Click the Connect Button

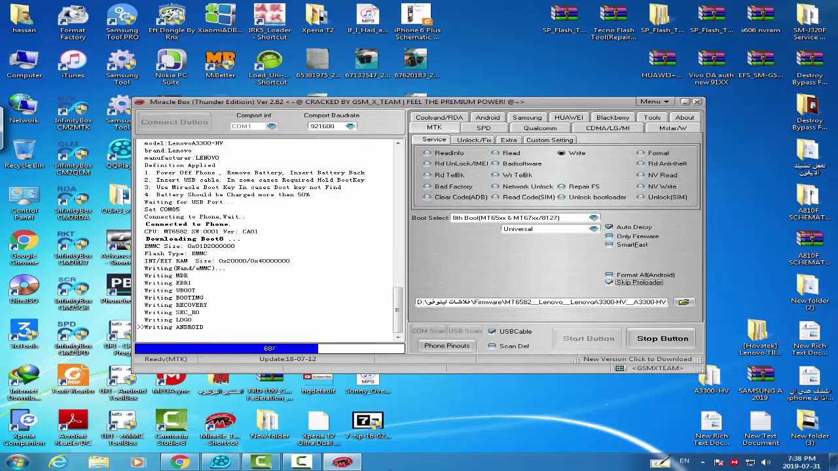tap(174, 122)
